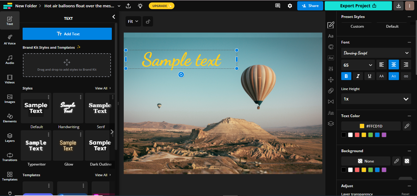The height and width of the screenshot is (196, 417).
Task: Click the rotate handle under Sample text
Action: coord(181,75)
